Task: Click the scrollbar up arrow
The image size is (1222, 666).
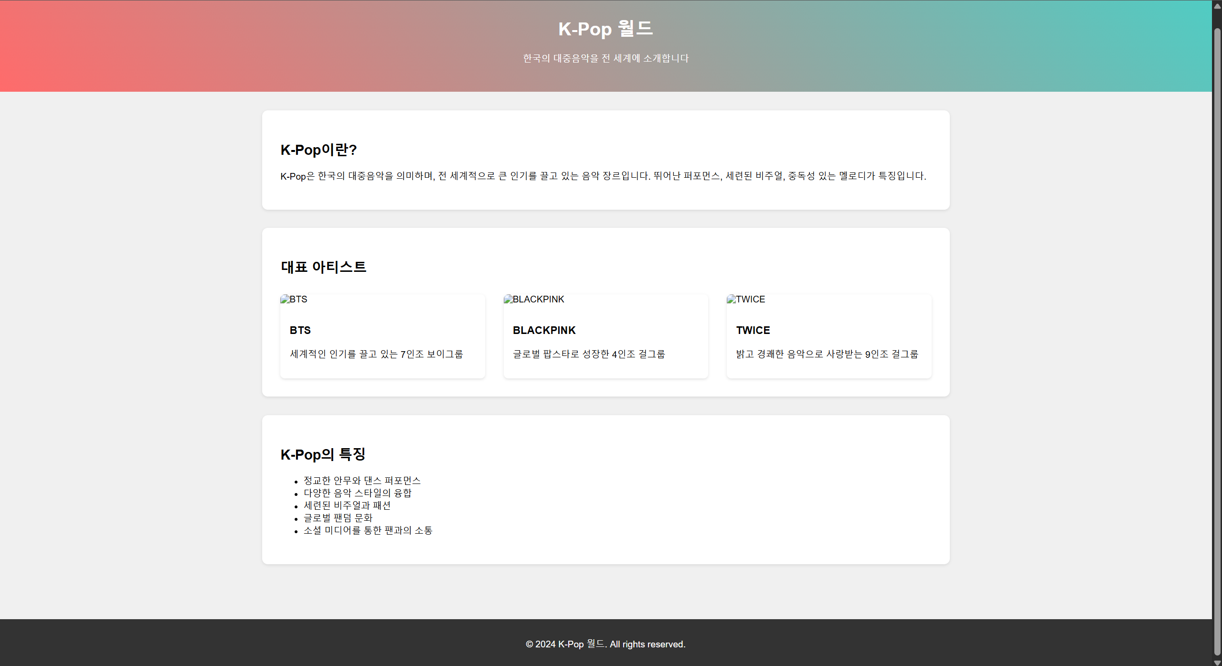Action: (x=1217, y=6)
